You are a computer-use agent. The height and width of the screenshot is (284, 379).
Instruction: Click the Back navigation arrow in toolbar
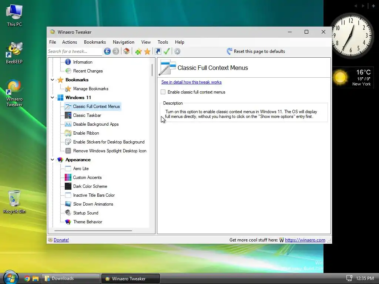(x=107, y=51)
